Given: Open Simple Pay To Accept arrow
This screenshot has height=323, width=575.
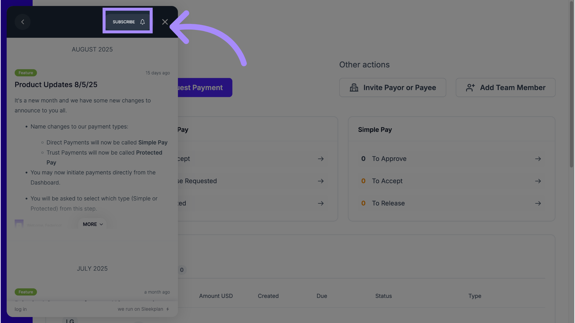Looking at the screenshot, I should (x=538, y=181).
